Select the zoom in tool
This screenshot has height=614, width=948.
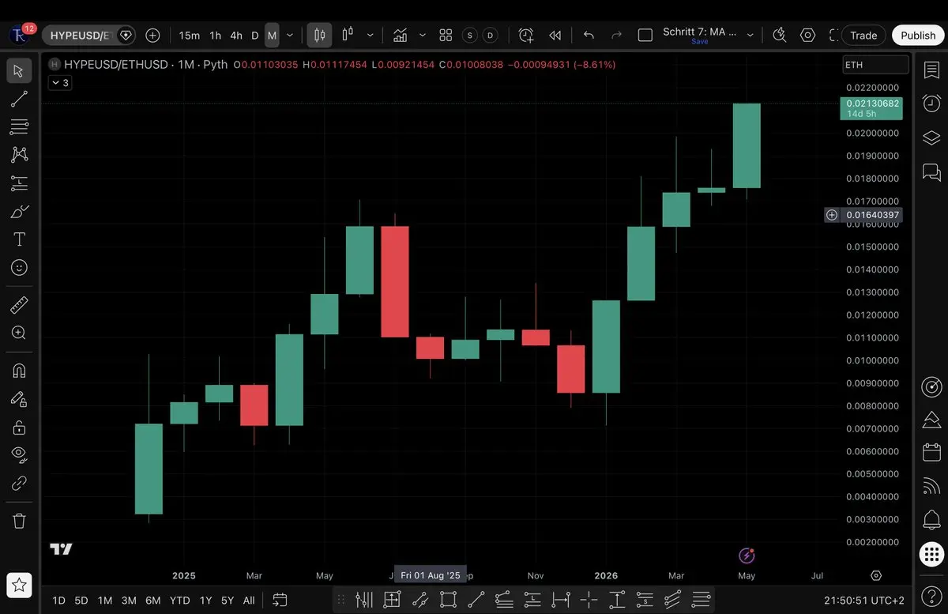click(19, 333)
